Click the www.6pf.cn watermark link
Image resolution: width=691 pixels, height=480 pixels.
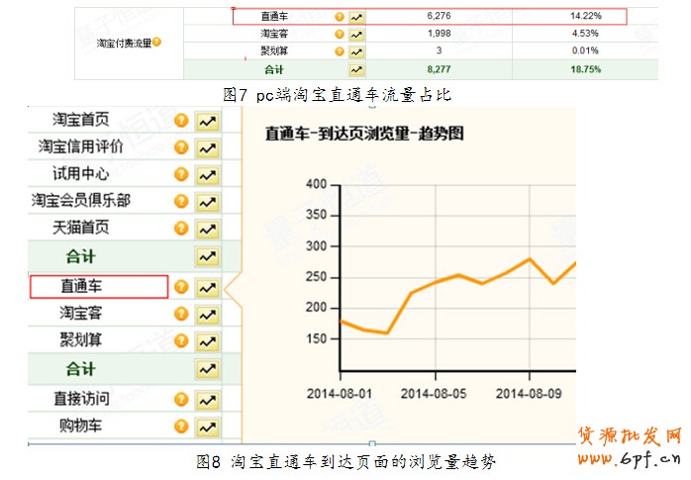[628, 459]
